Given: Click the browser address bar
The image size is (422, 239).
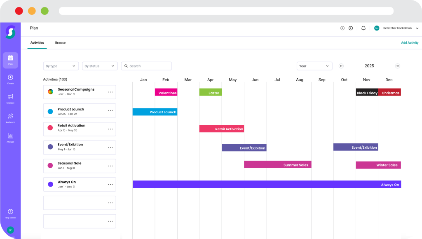Looking at the screenshot, I should [226, 11].
